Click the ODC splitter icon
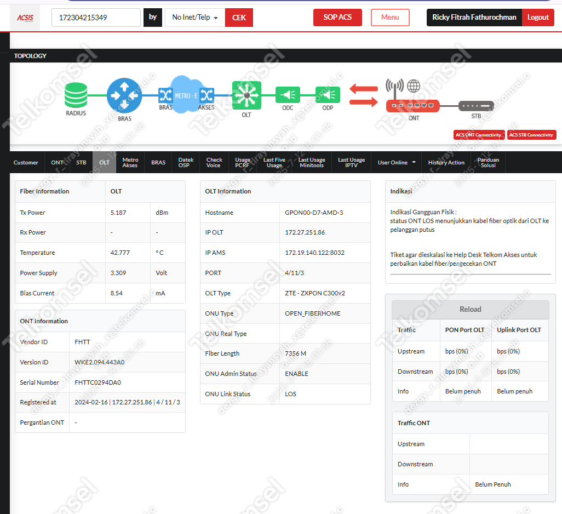This screenshot has height=514, width=562. (x=288, y=95)
